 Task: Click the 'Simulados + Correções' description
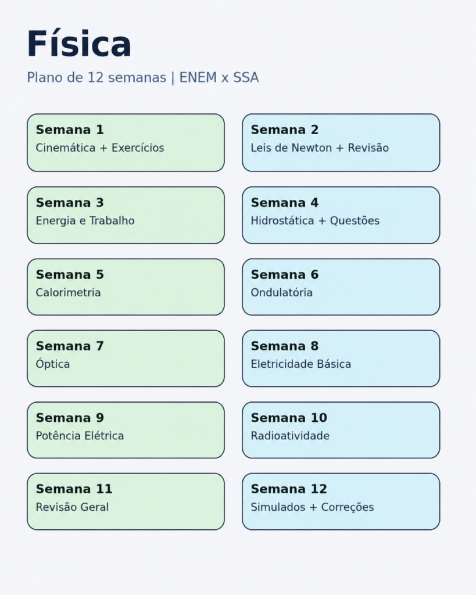(x=312, y=507)
